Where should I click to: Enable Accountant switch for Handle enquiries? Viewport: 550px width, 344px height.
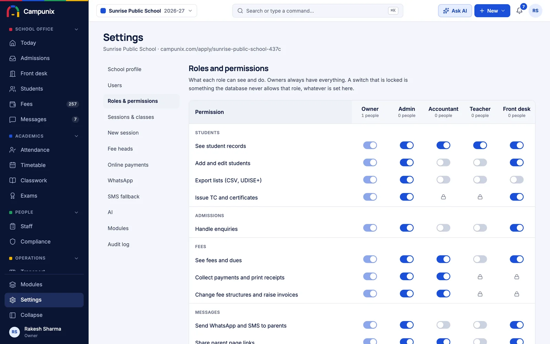(x=443, y=228)
